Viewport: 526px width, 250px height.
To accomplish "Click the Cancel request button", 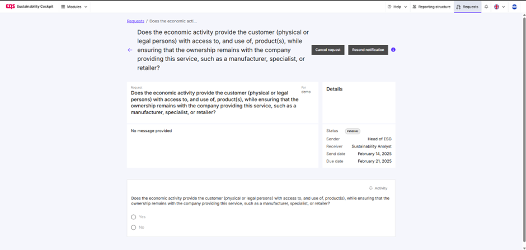I will tap(328, 50).
